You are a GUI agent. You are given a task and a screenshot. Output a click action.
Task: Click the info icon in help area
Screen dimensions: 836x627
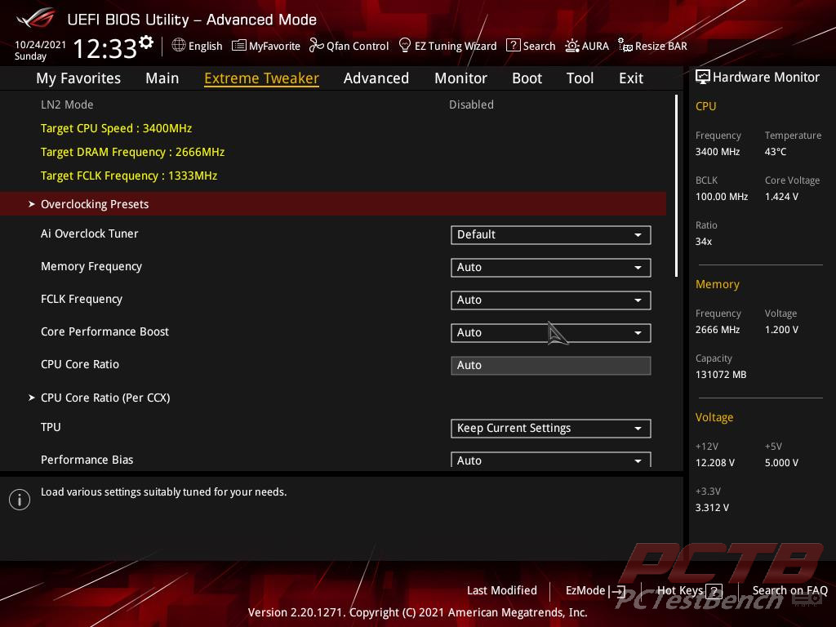click(x=20, y=500)
